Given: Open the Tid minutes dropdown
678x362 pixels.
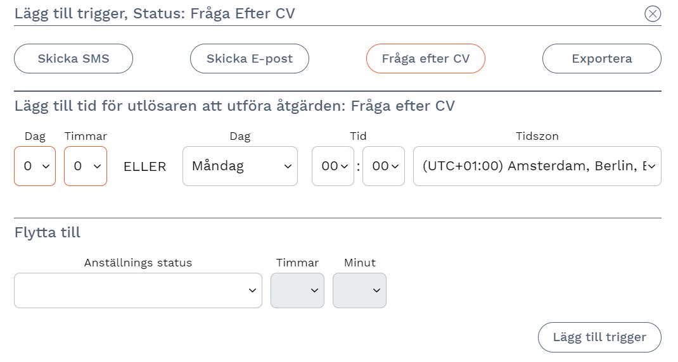Looking at the screenshot, I should point(383,166).
